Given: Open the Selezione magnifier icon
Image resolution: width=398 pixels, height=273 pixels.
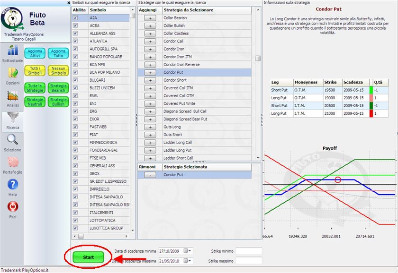Looking at the screenshot, I should tap(12, 140).
